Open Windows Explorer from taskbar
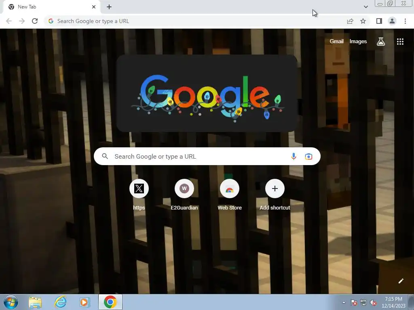414x310 pixels. (35, 302)
